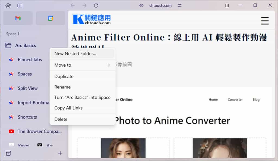The image size is (278, 161).
Task: Copy URL with the link icon
Action: click(x=141, y=5)
